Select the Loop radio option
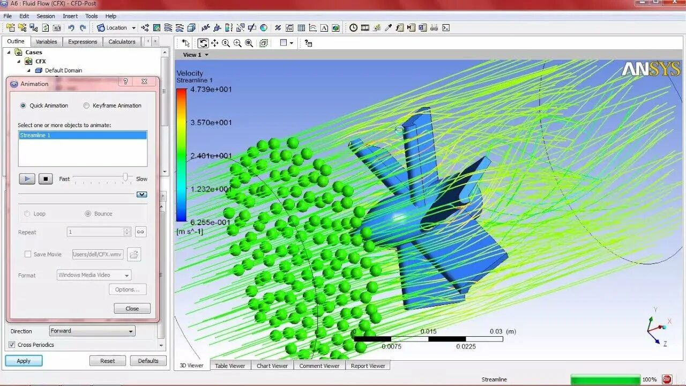This screenshot has height=386, width=686. pos(27,213)
